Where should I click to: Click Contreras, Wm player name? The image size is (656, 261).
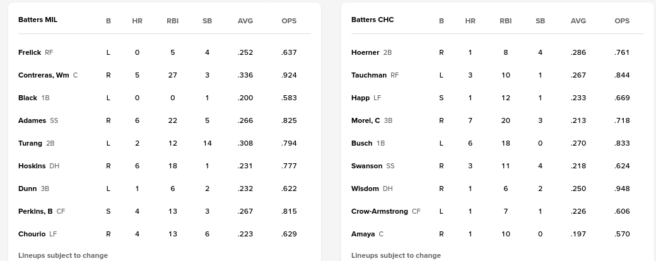(x=44, y=75)
